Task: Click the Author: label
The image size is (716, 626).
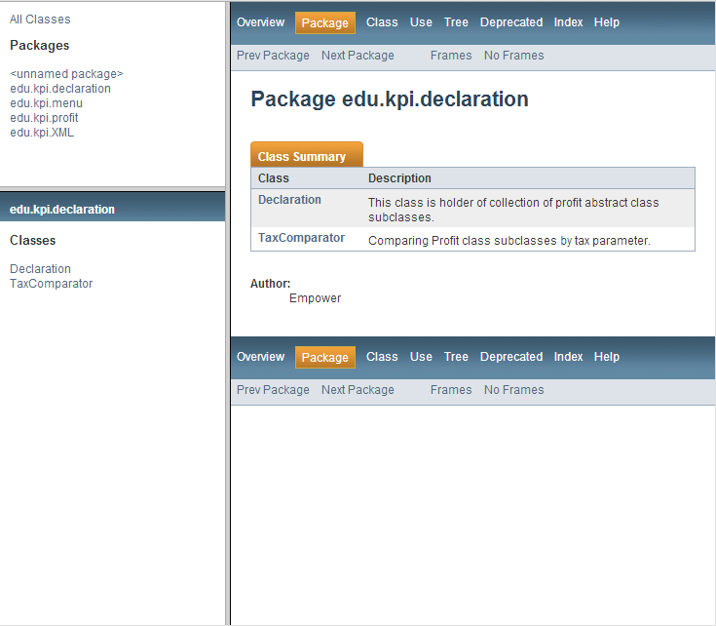Action: coord(271,284)
